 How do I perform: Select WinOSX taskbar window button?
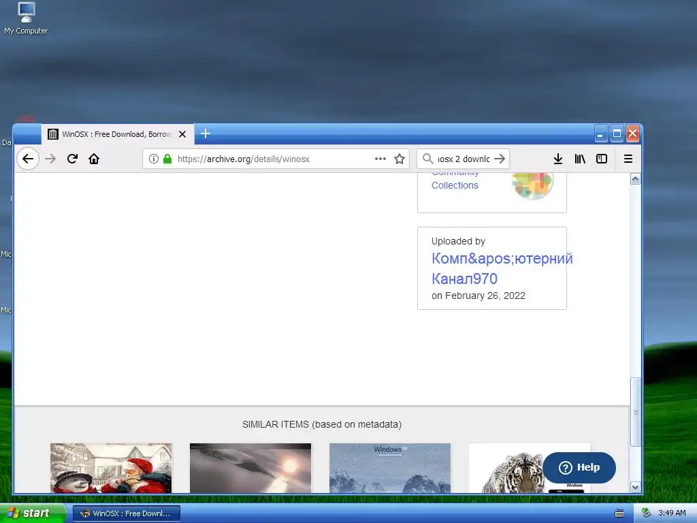126,513
